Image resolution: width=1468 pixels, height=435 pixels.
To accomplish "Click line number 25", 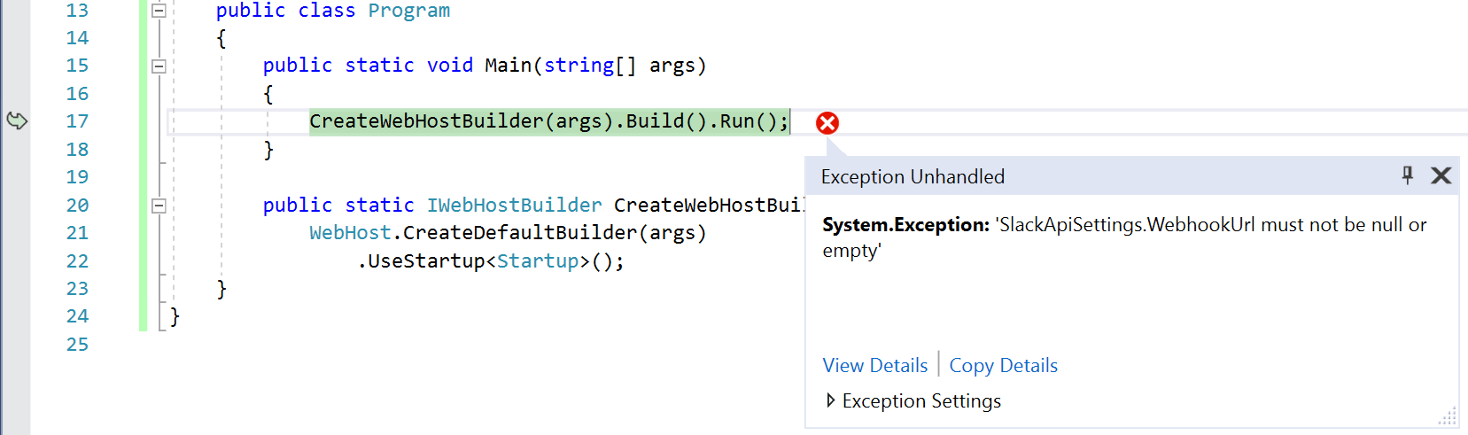I will click(77, 345).
